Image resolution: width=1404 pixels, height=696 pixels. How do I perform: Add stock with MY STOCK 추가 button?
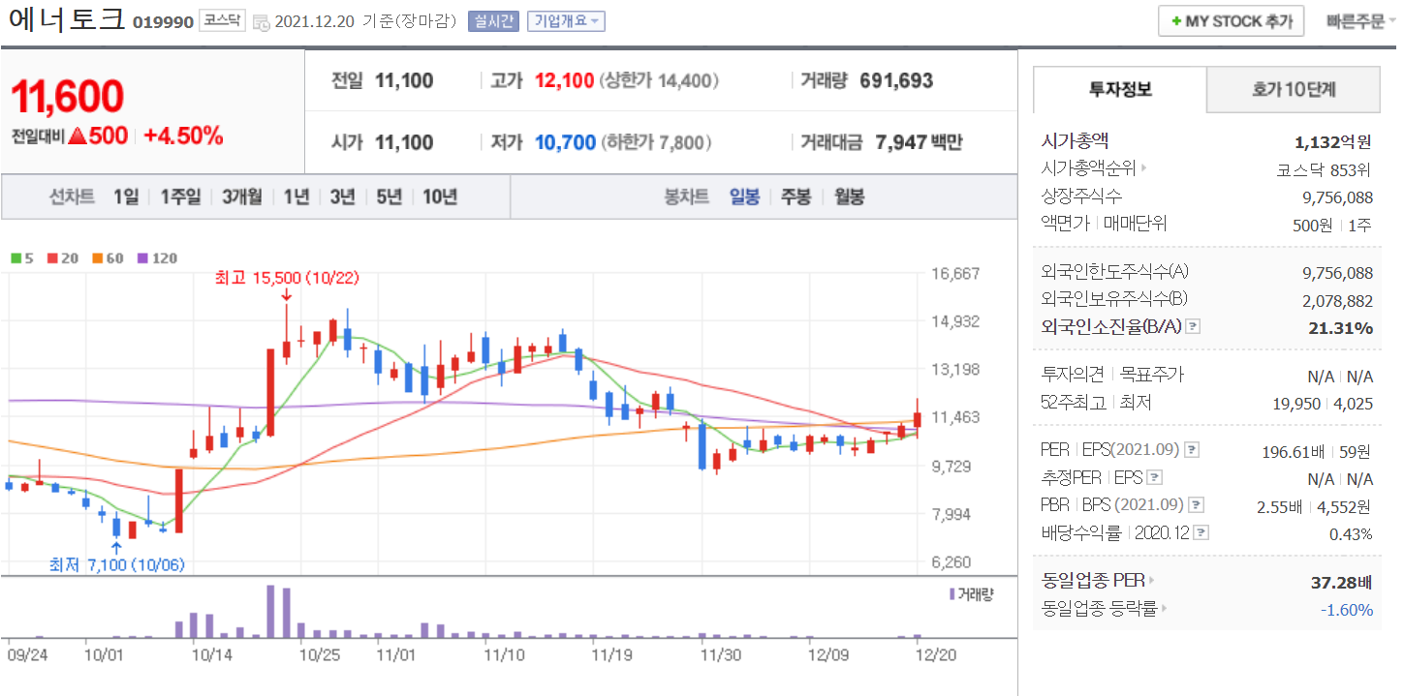click(x=1231, y=21)
